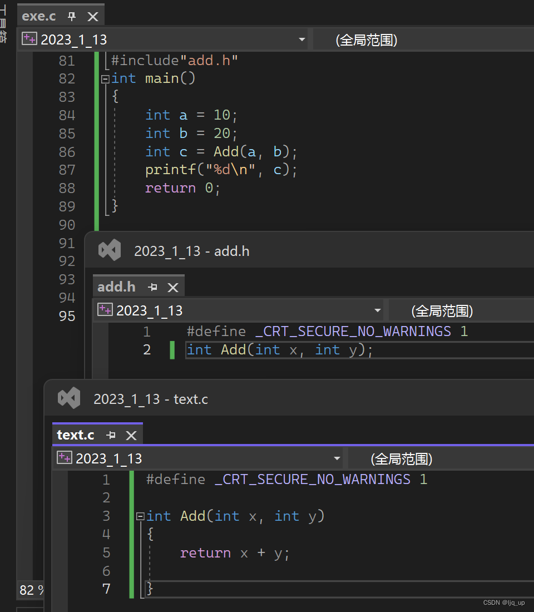Switch to the text.c tab
Screen dimensions: 534x612
(76, 435)
